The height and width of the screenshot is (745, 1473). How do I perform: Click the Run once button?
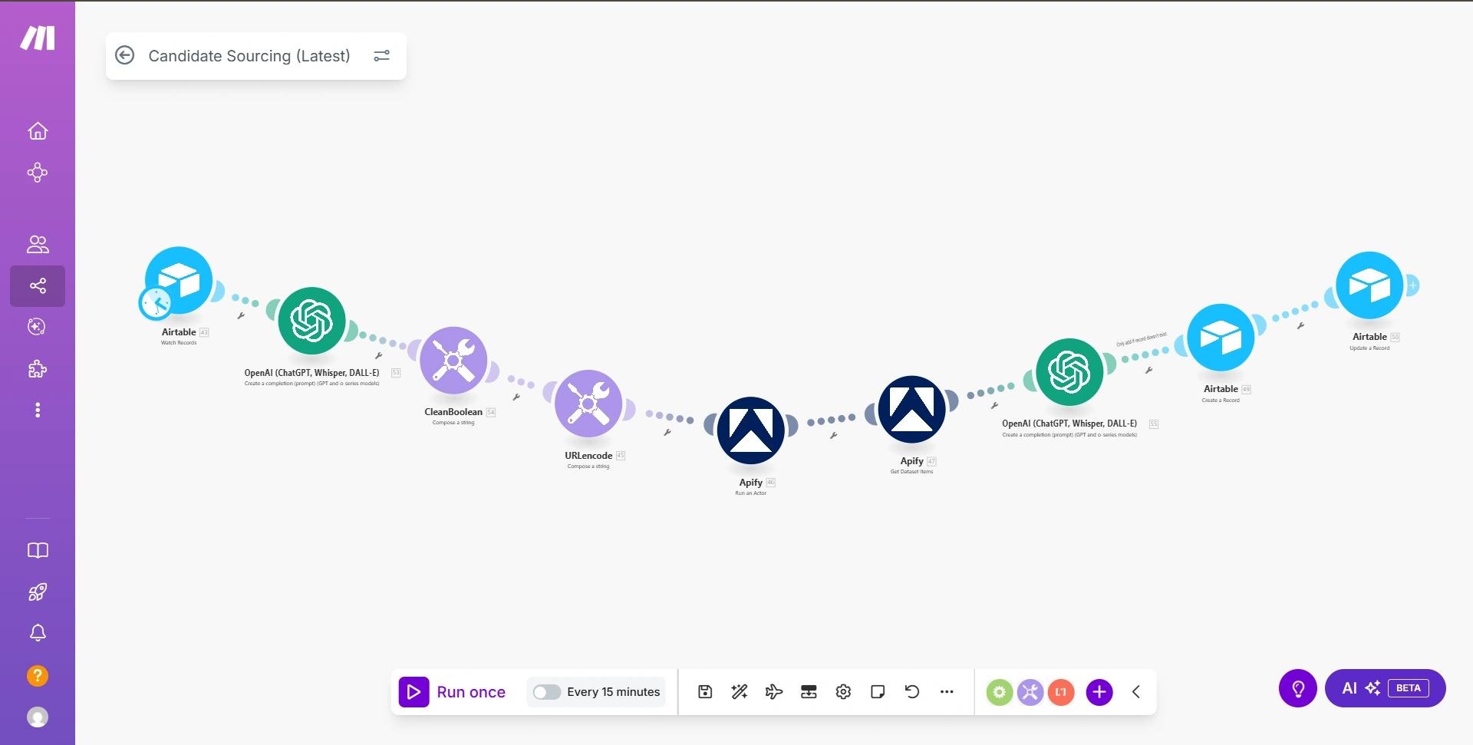[x=453, y=692]
